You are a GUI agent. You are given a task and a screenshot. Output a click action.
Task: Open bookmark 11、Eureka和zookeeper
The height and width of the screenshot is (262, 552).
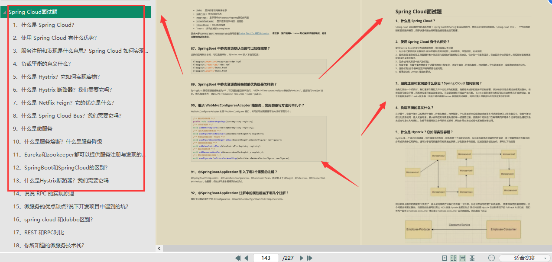click(79, 155)
